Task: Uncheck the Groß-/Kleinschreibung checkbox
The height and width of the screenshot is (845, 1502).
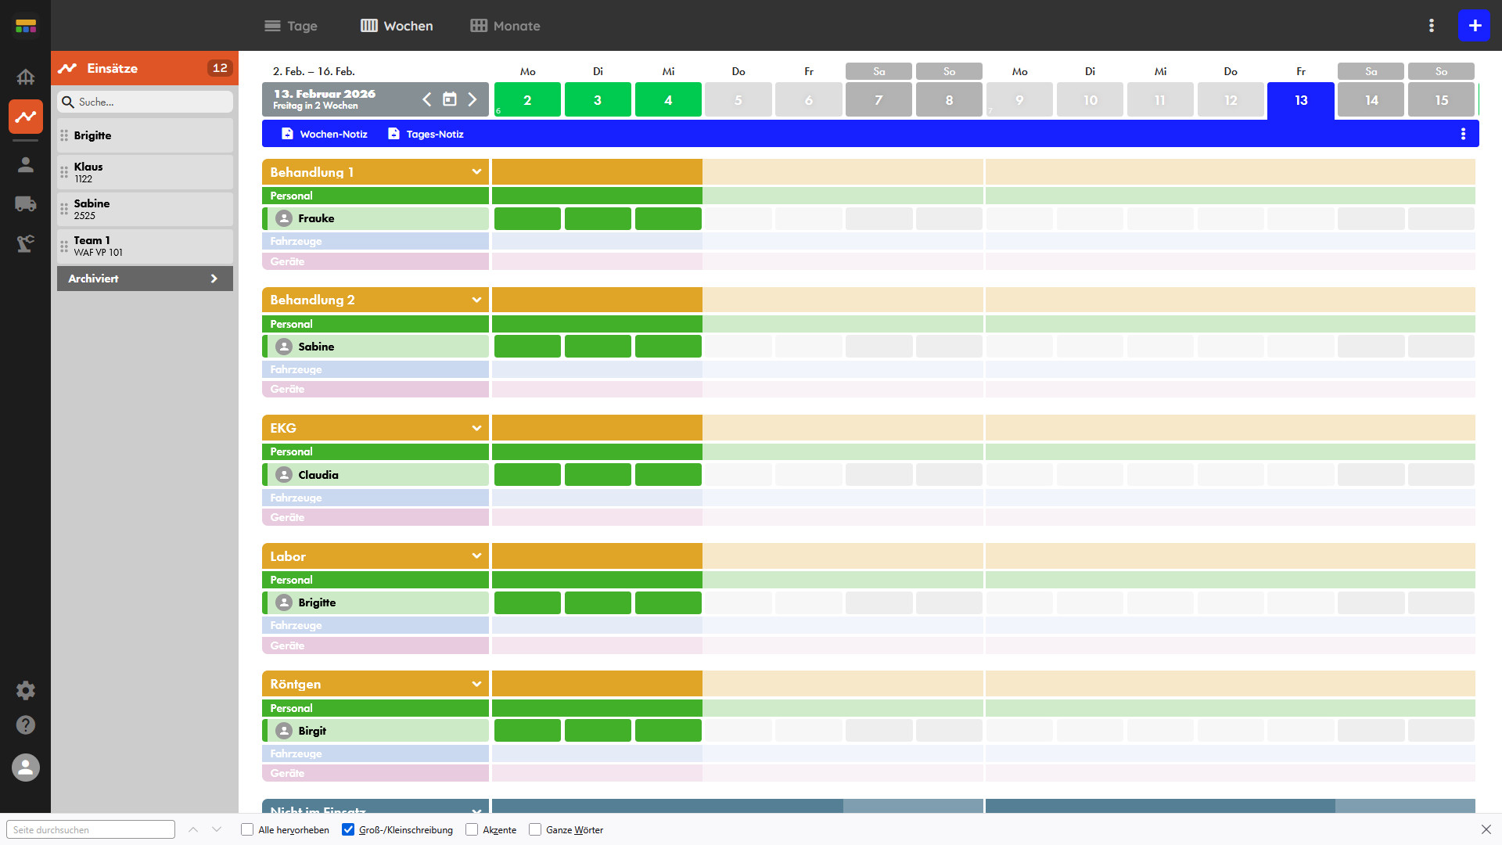Action: click(x=348, y=829)
